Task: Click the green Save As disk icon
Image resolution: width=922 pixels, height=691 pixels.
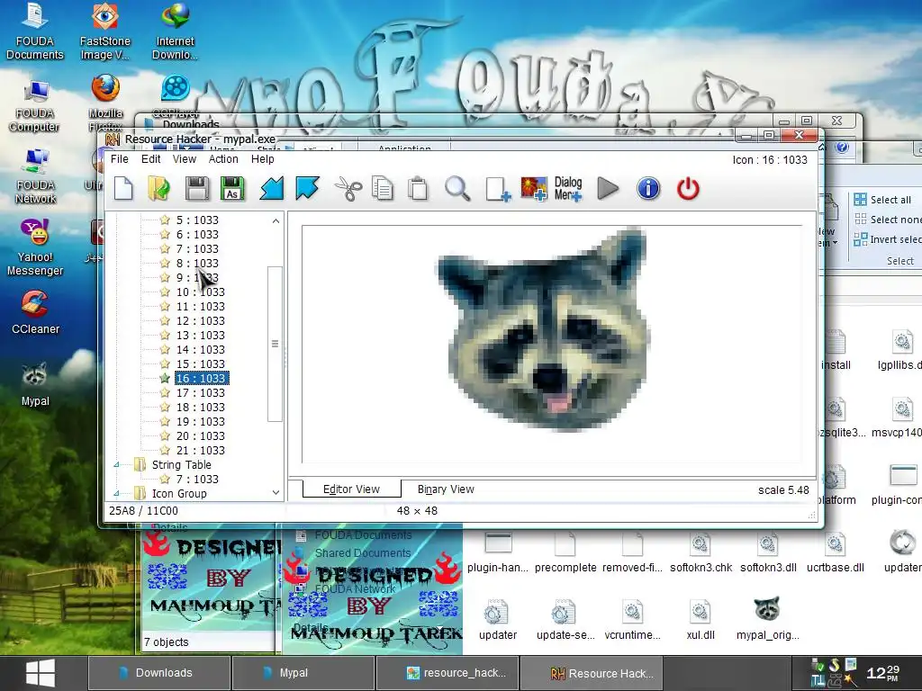Action: tap(232, 189)
